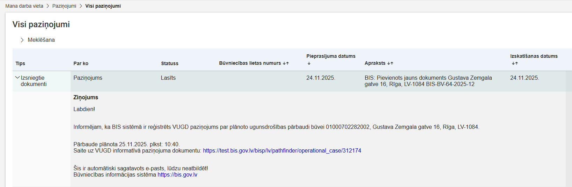
Task: Toggle the Izskatīšanas datums sort arrows
Action: 515,63
